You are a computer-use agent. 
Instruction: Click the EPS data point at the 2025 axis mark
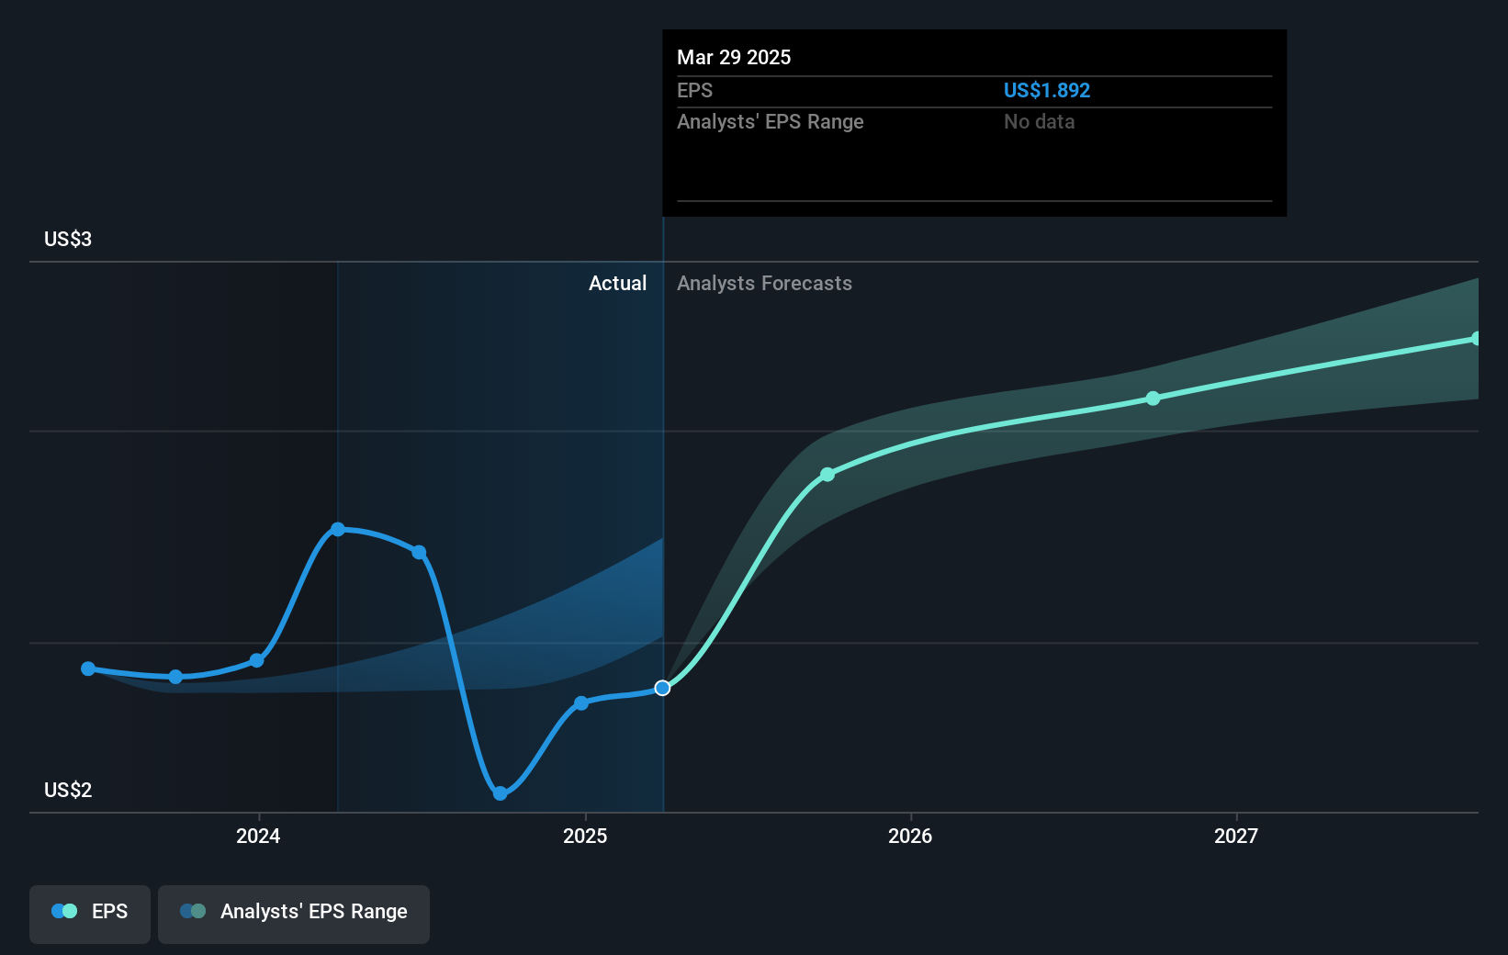pyautogui.click(x=581, y=703)
